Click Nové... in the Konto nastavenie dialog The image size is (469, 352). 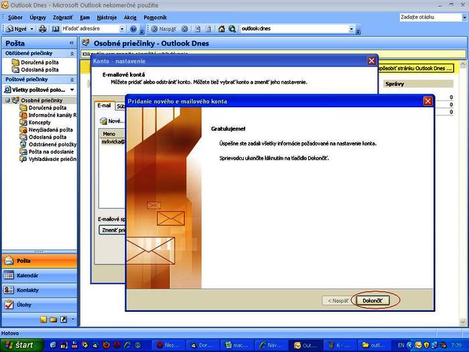pos(112,121)
